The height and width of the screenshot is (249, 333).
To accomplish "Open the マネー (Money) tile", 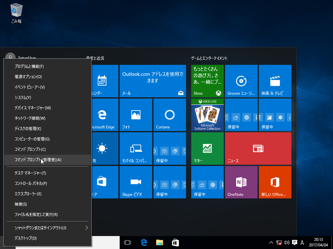I will pyautogui.click(x=207, y=148).
